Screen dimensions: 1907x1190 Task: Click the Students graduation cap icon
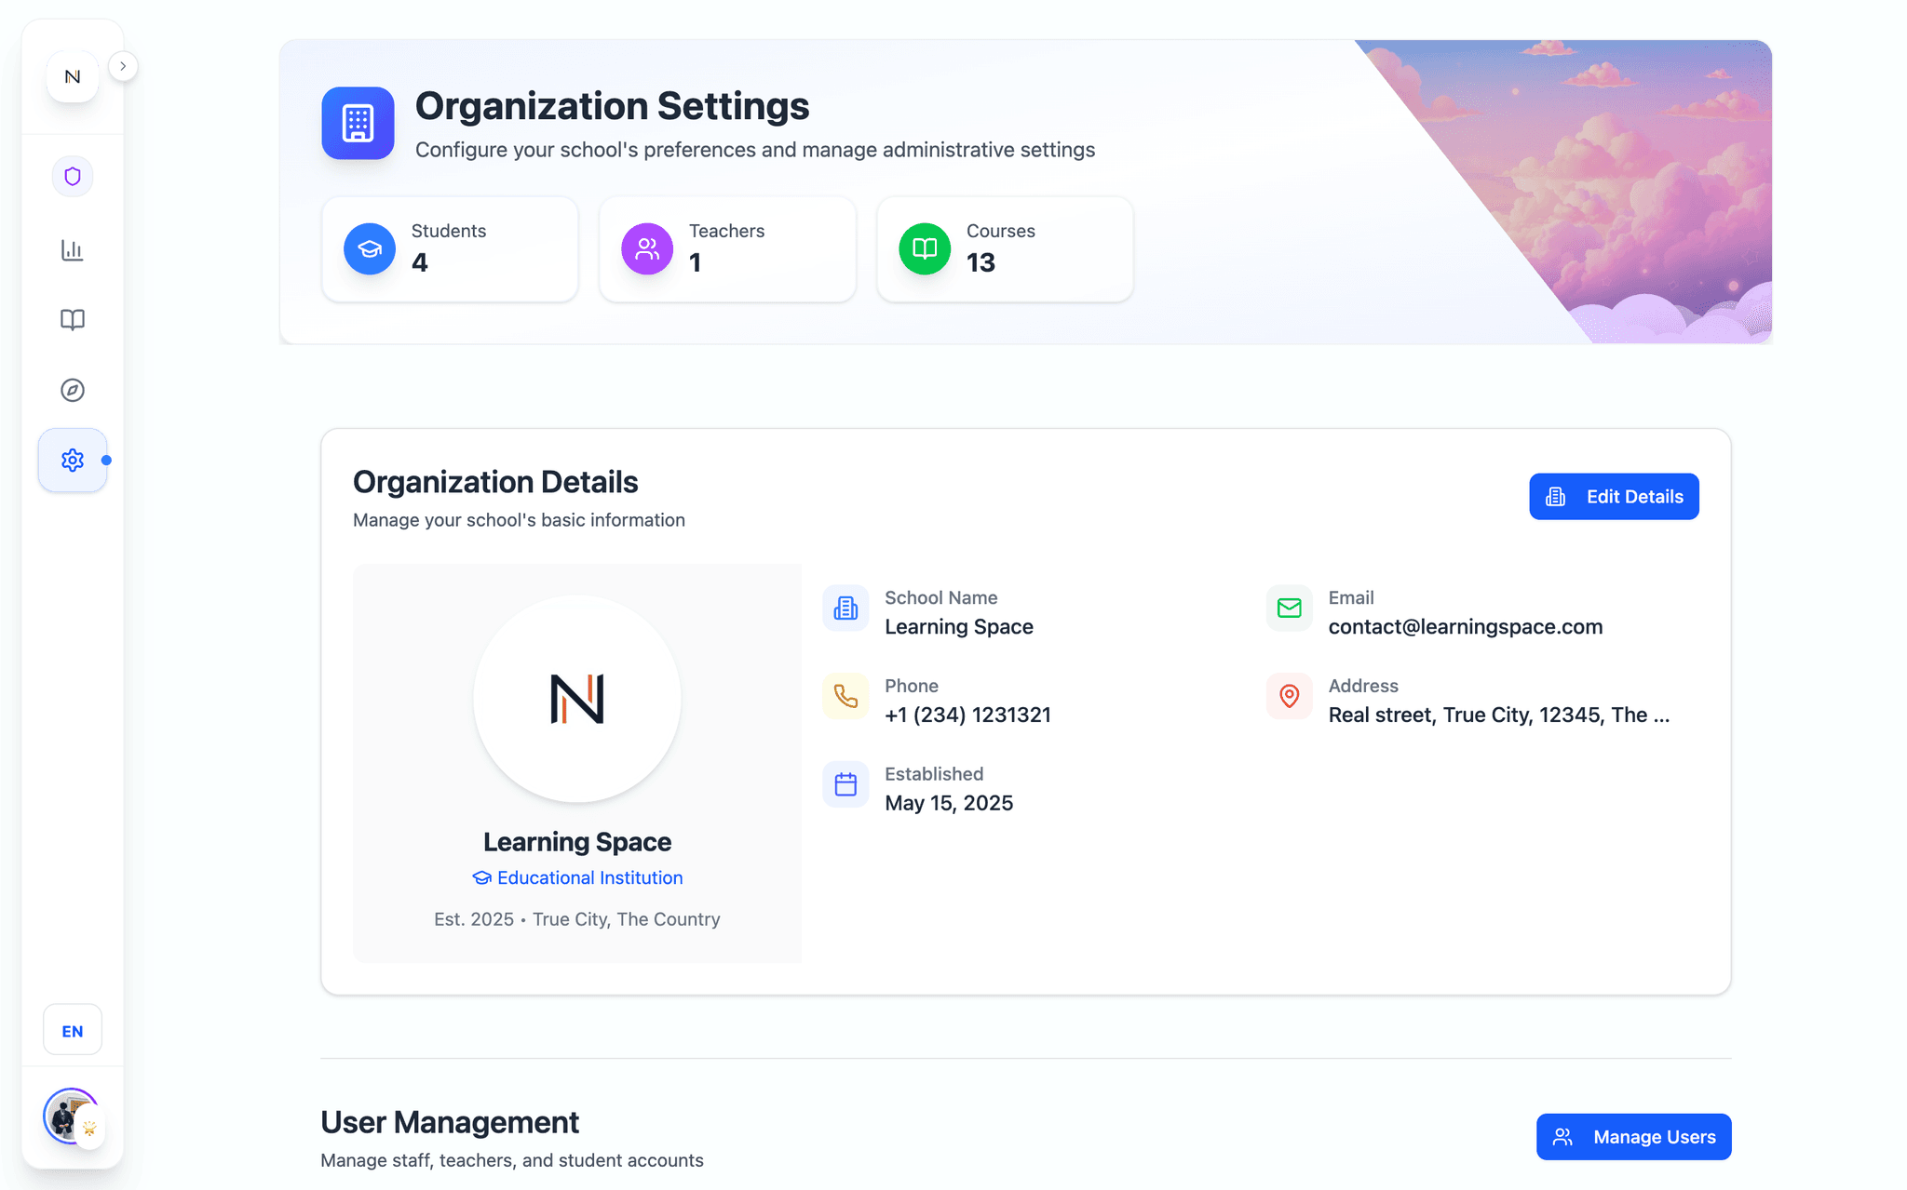(370, 248)
